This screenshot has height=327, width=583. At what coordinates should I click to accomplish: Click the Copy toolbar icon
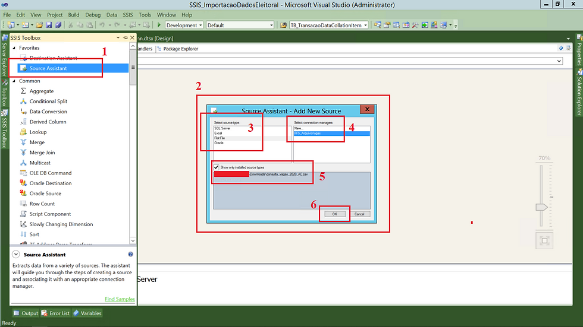click(80, 25)
